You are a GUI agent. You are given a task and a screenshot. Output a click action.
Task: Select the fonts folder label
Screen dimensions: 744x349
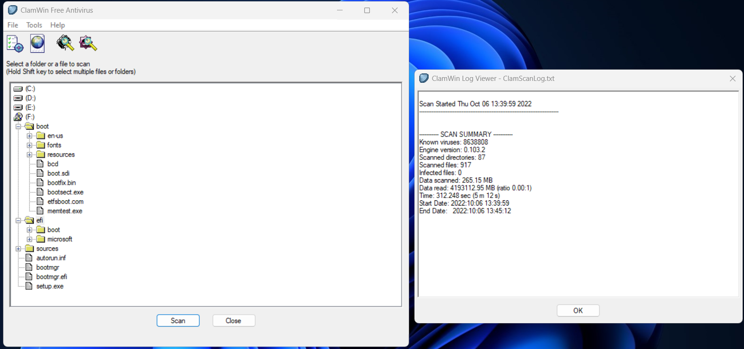pyautogui.click(x=54, y=145)
